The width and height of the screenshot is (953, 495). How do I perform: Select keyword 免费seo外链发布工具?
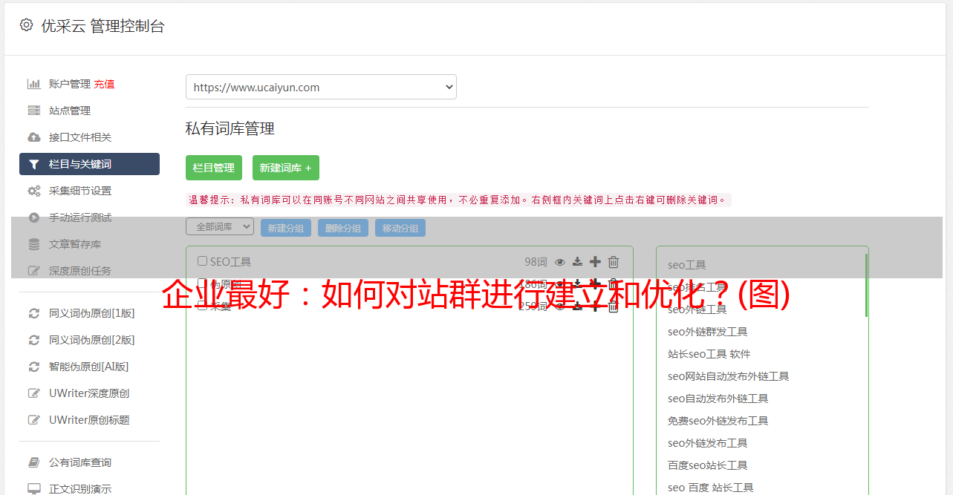coord(718,421)
